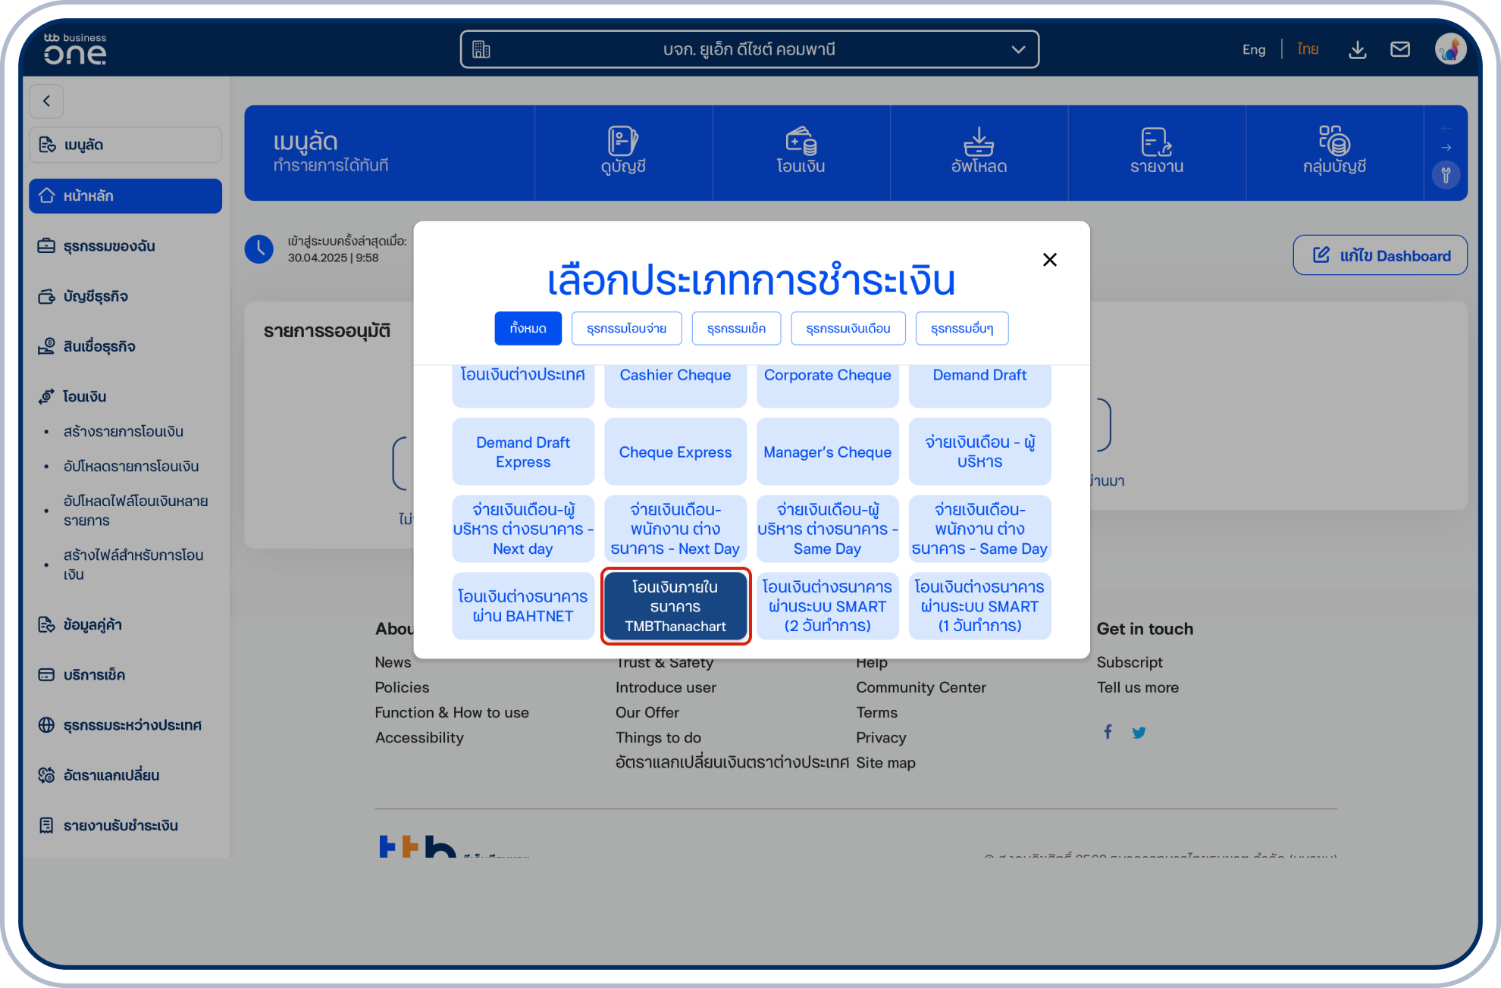Viewport: 1501px width, 988px height.
Task: Click the download icon in top header
Action: click(1357, 50)
